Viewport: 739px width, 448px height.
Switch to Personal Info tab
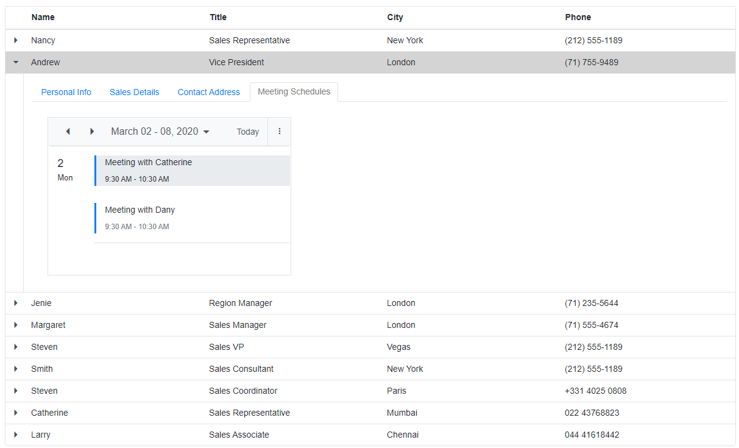click(x=66, y=92)
